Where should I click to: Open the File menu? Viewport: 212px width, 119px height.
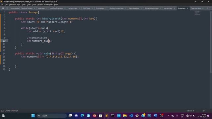click(x=2, y=5)
